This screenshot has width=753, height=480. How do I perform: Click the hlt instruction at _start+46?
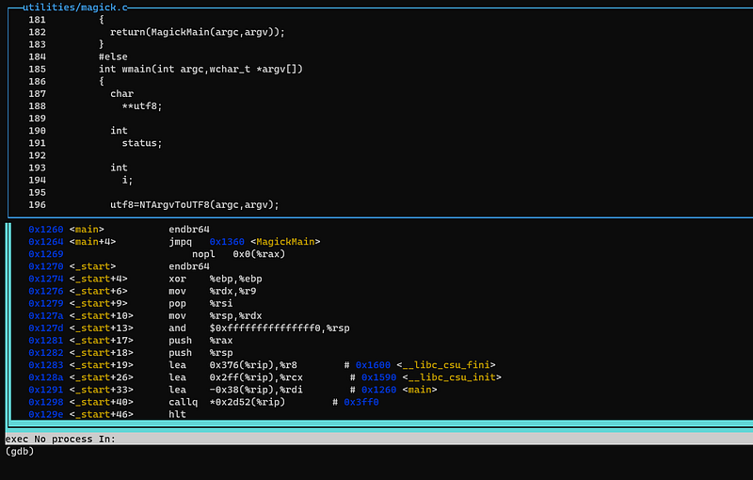click(177, 414)
